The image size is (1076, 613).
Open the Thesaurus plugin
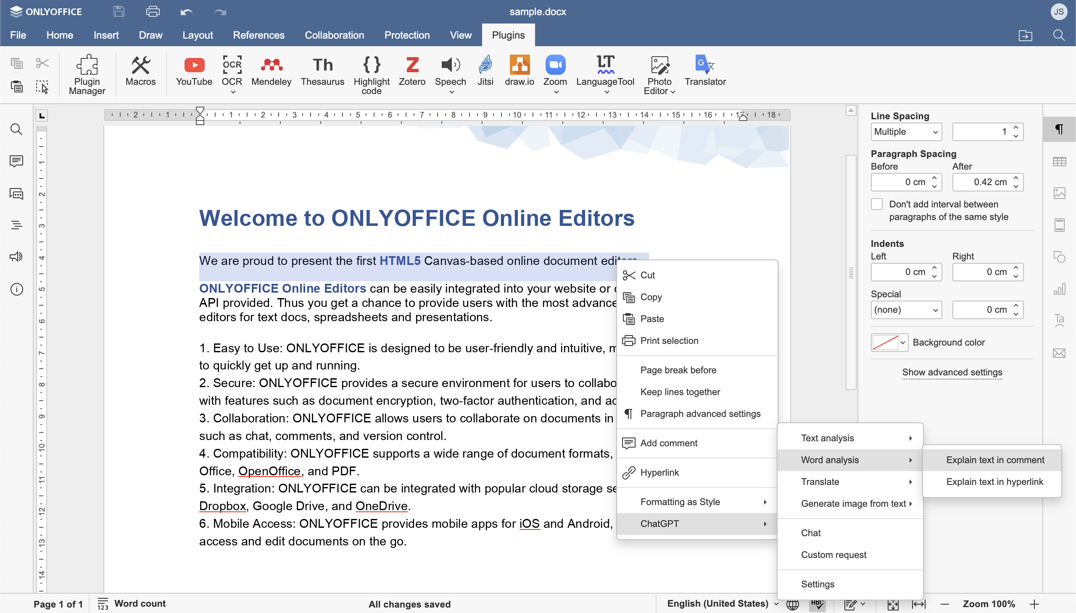(x=322, y=71)
